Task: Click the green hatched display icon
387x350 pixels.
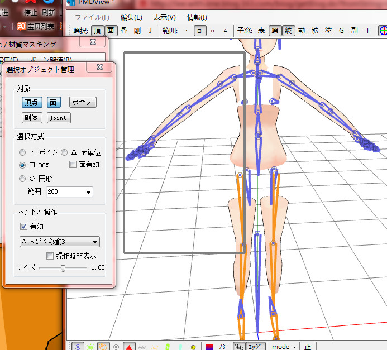Action: tap(90, 347)
